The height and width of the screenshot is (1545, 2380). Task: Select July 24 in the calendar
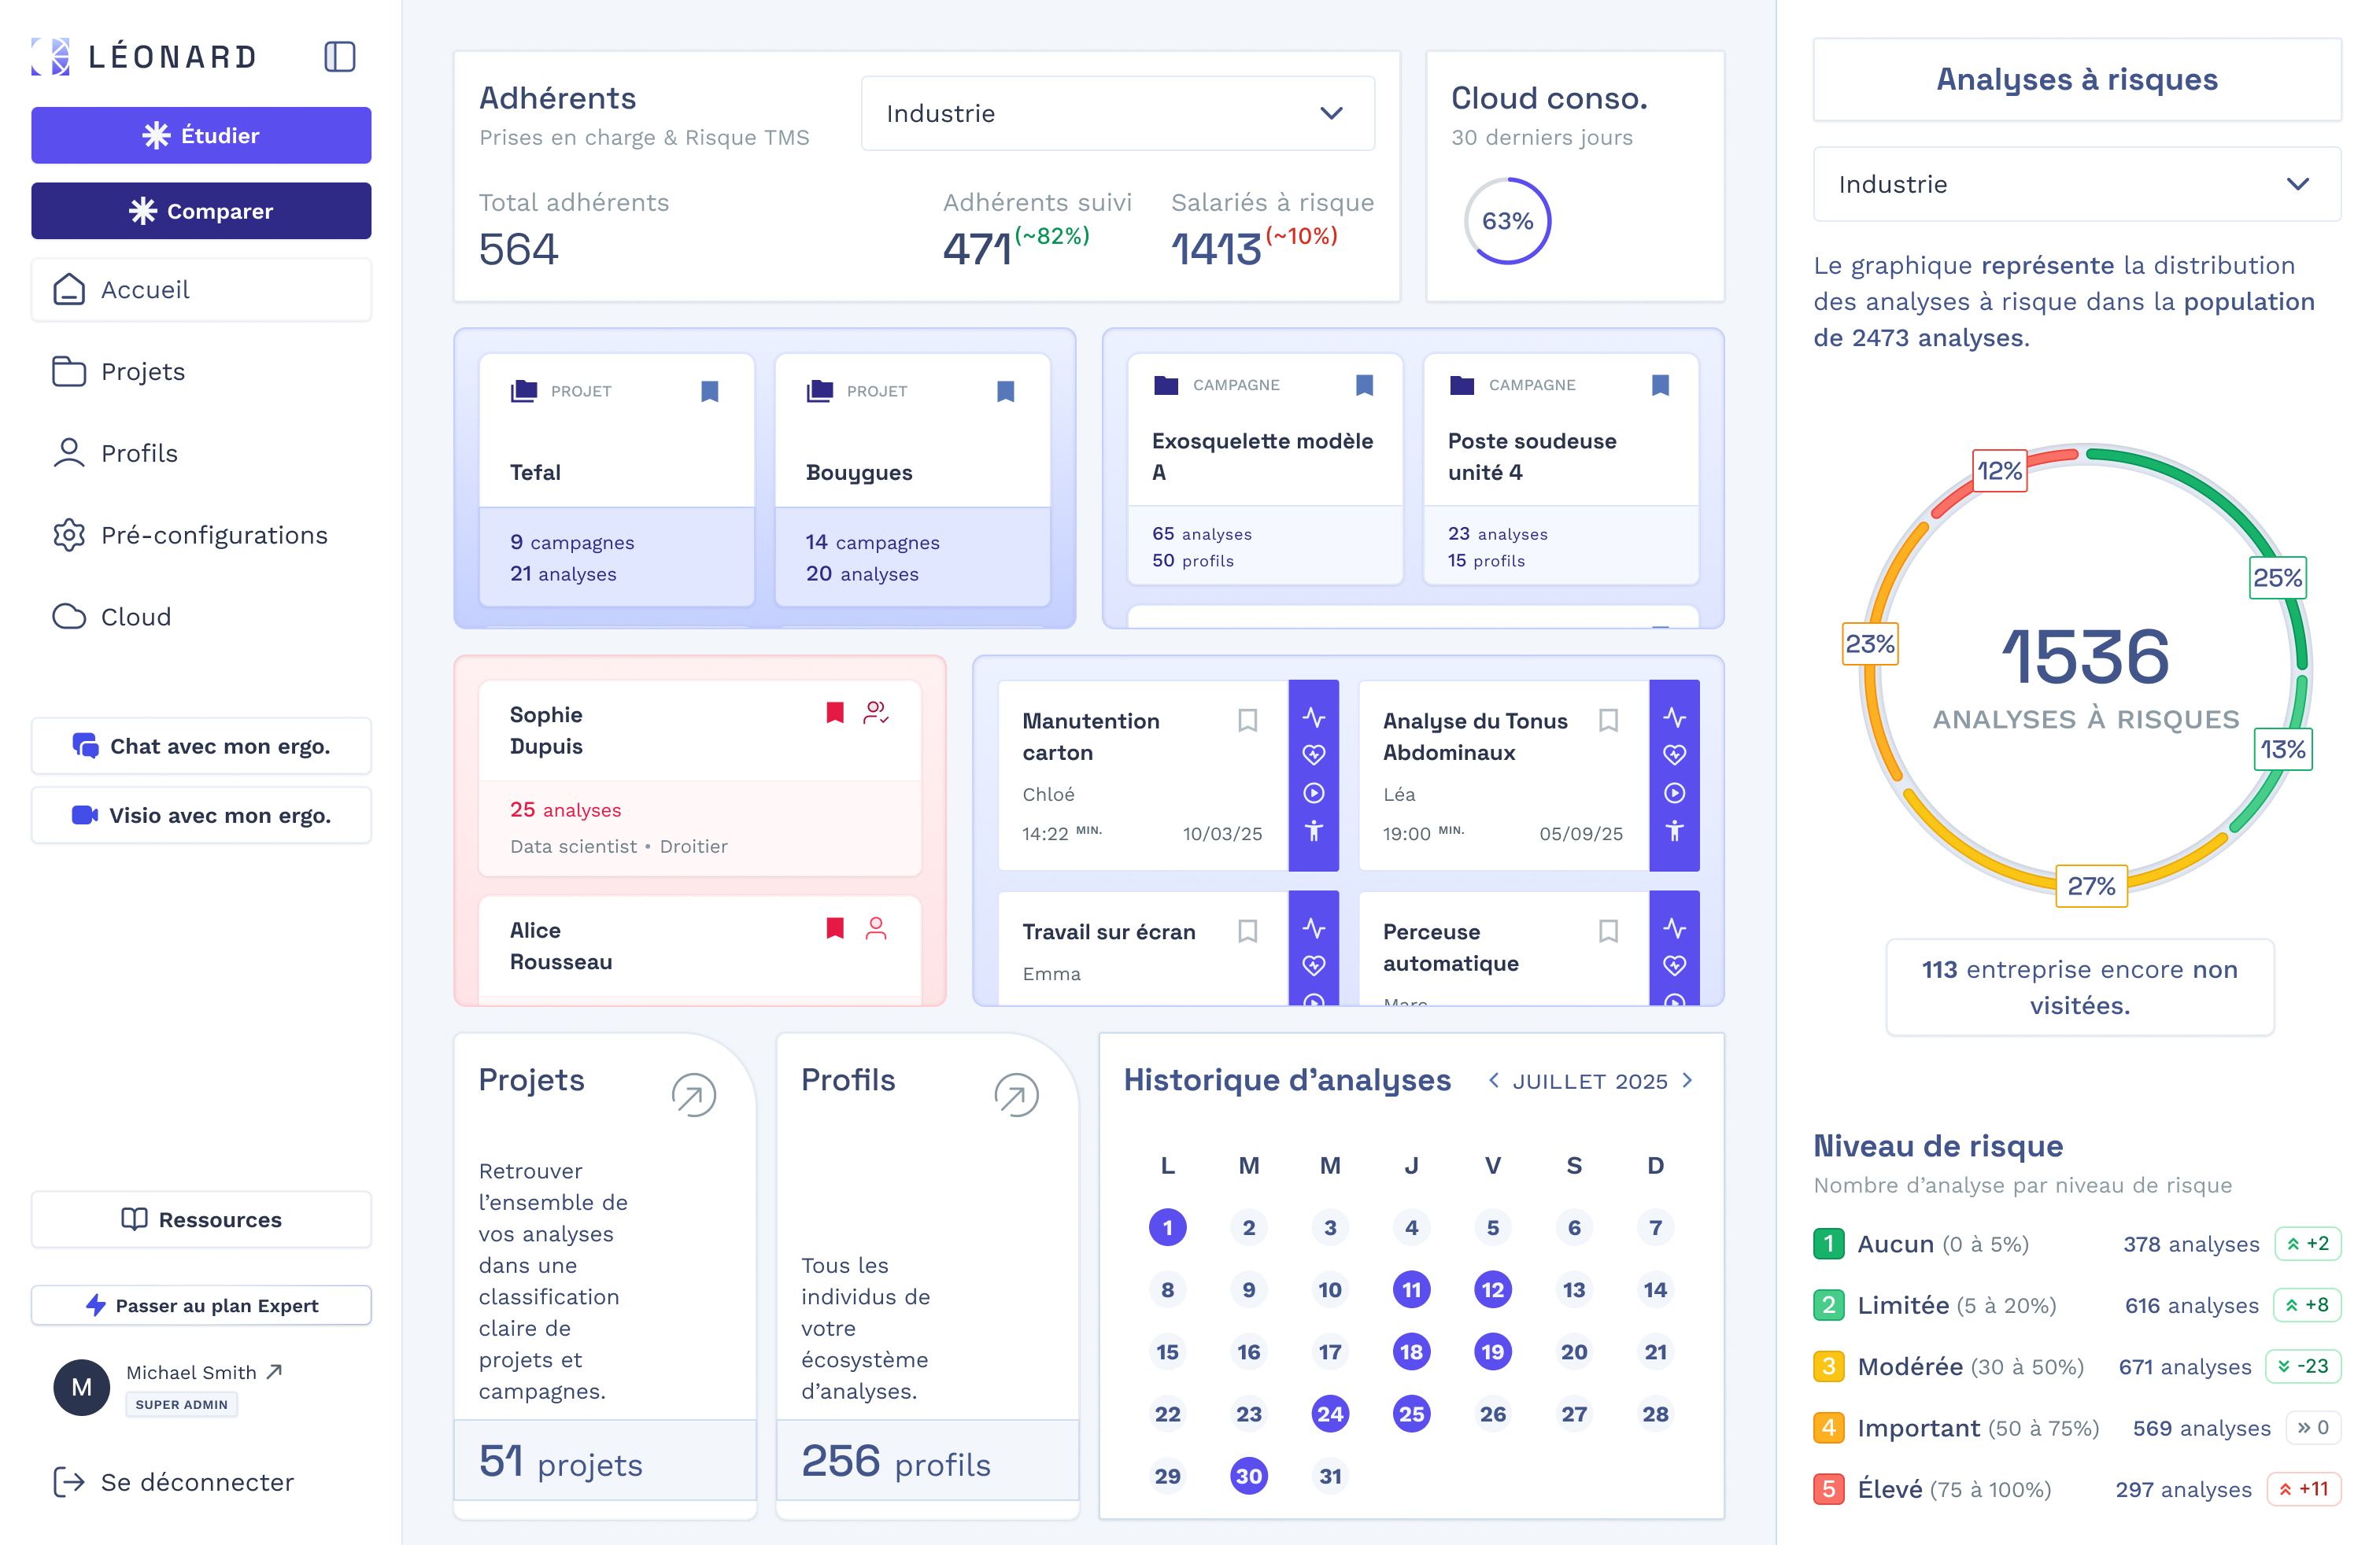(x=1330, y=1414)
